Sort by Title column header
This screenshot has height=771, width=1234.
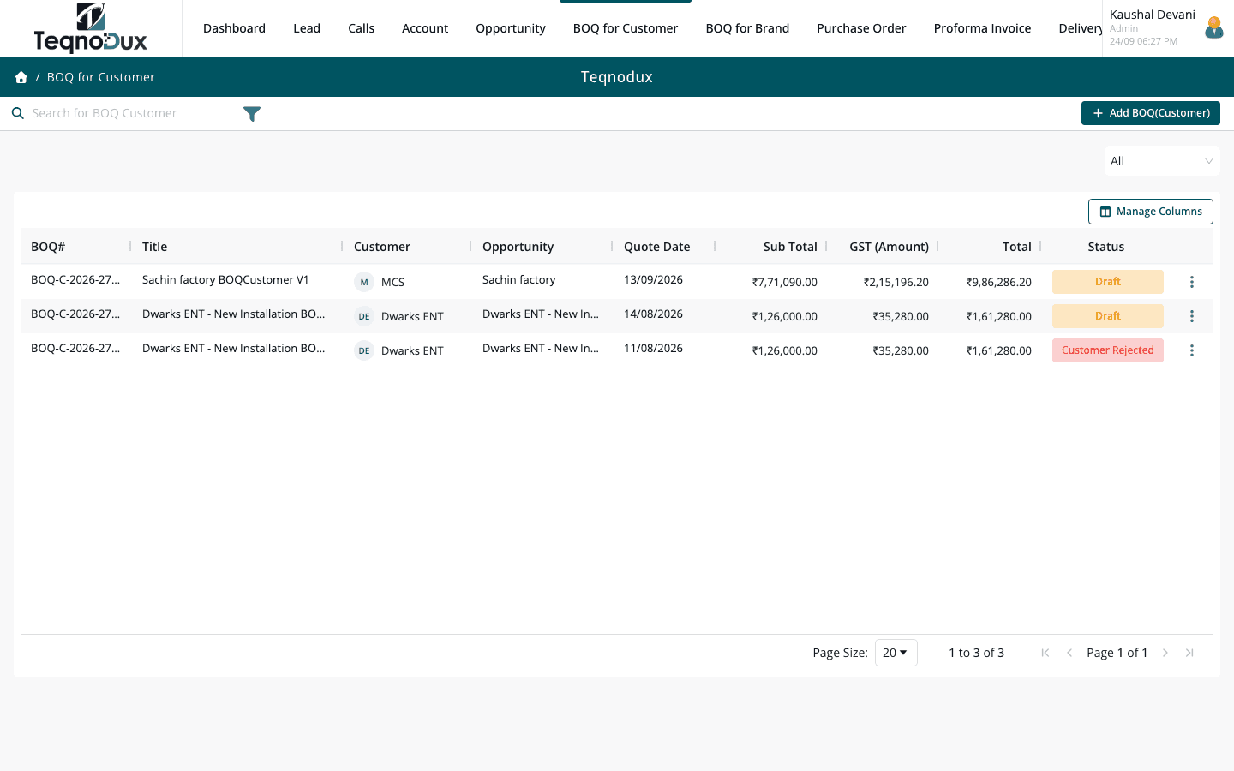[154, 247]
